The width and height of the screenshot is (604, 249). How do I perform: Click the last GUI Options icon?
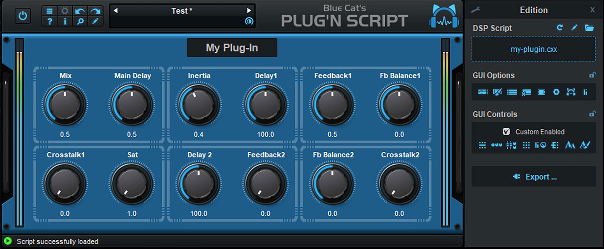[585, 92]
